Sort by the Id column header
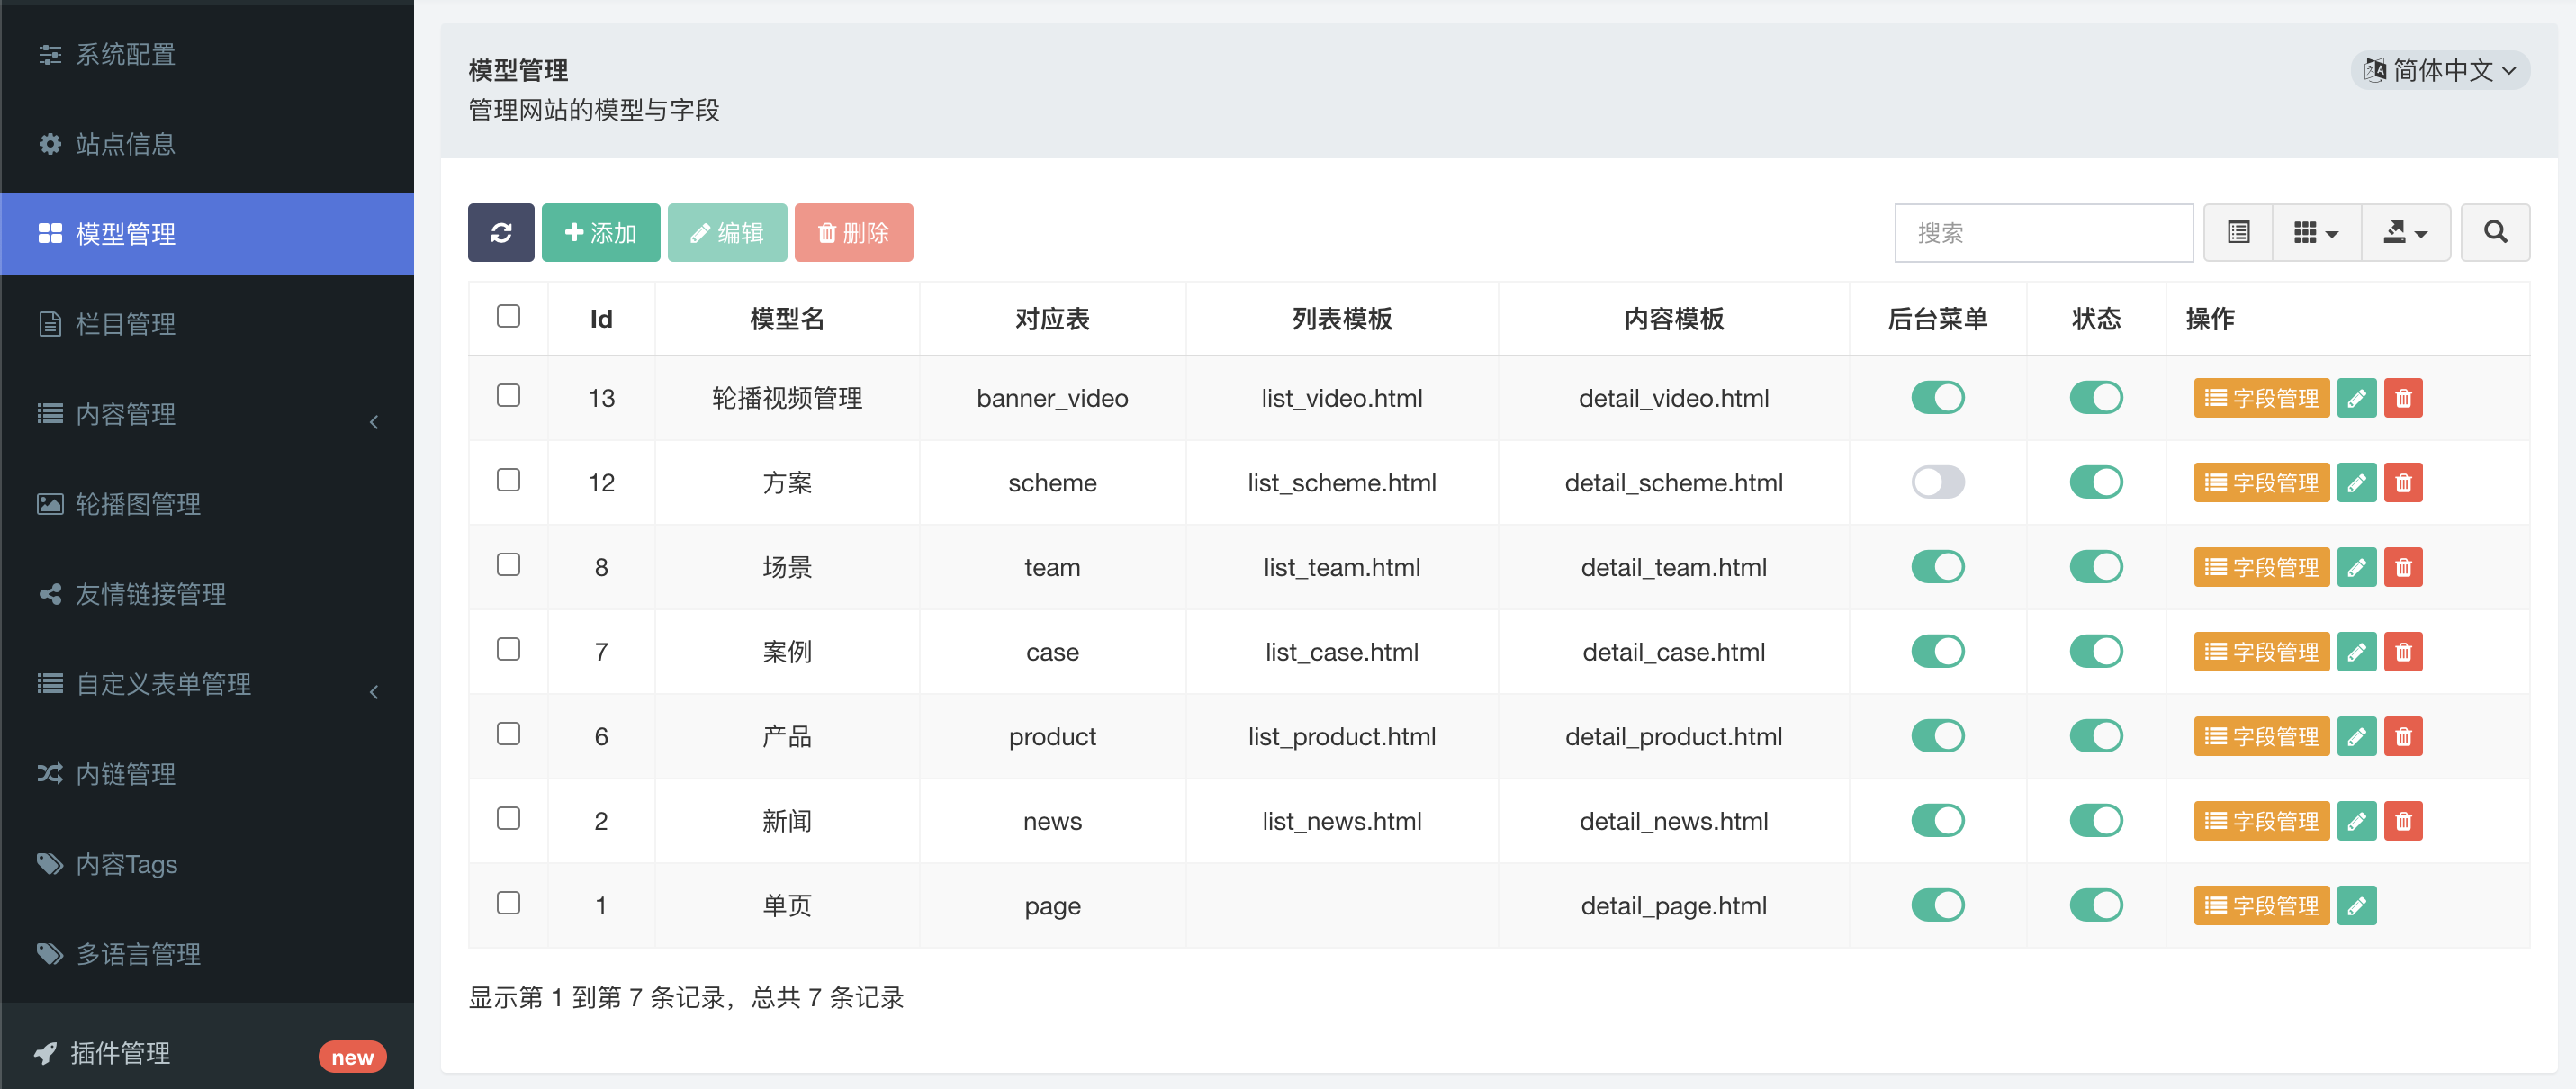 coord(601,319)
